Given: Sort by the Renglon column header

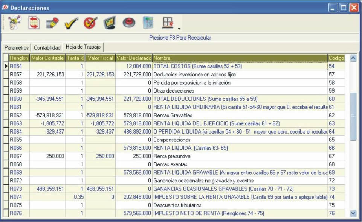Looking at the screenshot, I should (19, 58).
